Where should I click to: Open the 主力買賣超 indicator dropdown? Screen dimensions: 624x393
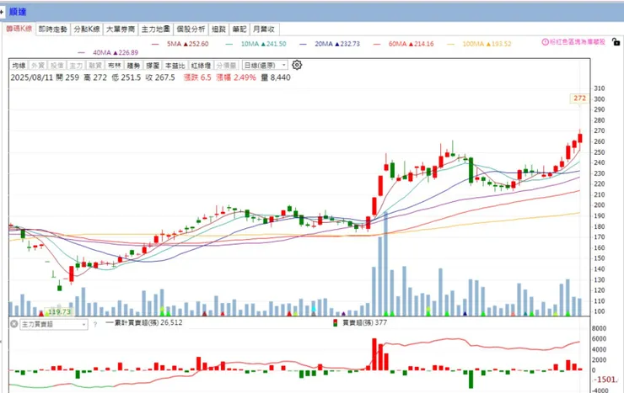click(x=54, y=324)
